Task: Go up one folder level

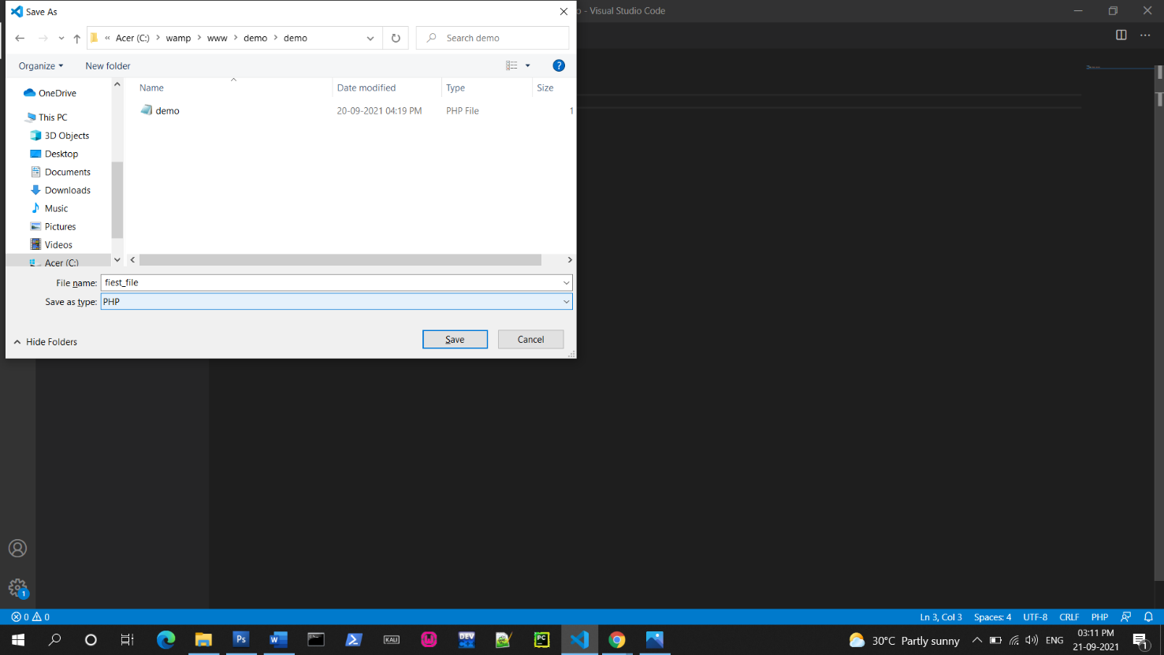Action: pyautogui.click(x=76, y=37)
